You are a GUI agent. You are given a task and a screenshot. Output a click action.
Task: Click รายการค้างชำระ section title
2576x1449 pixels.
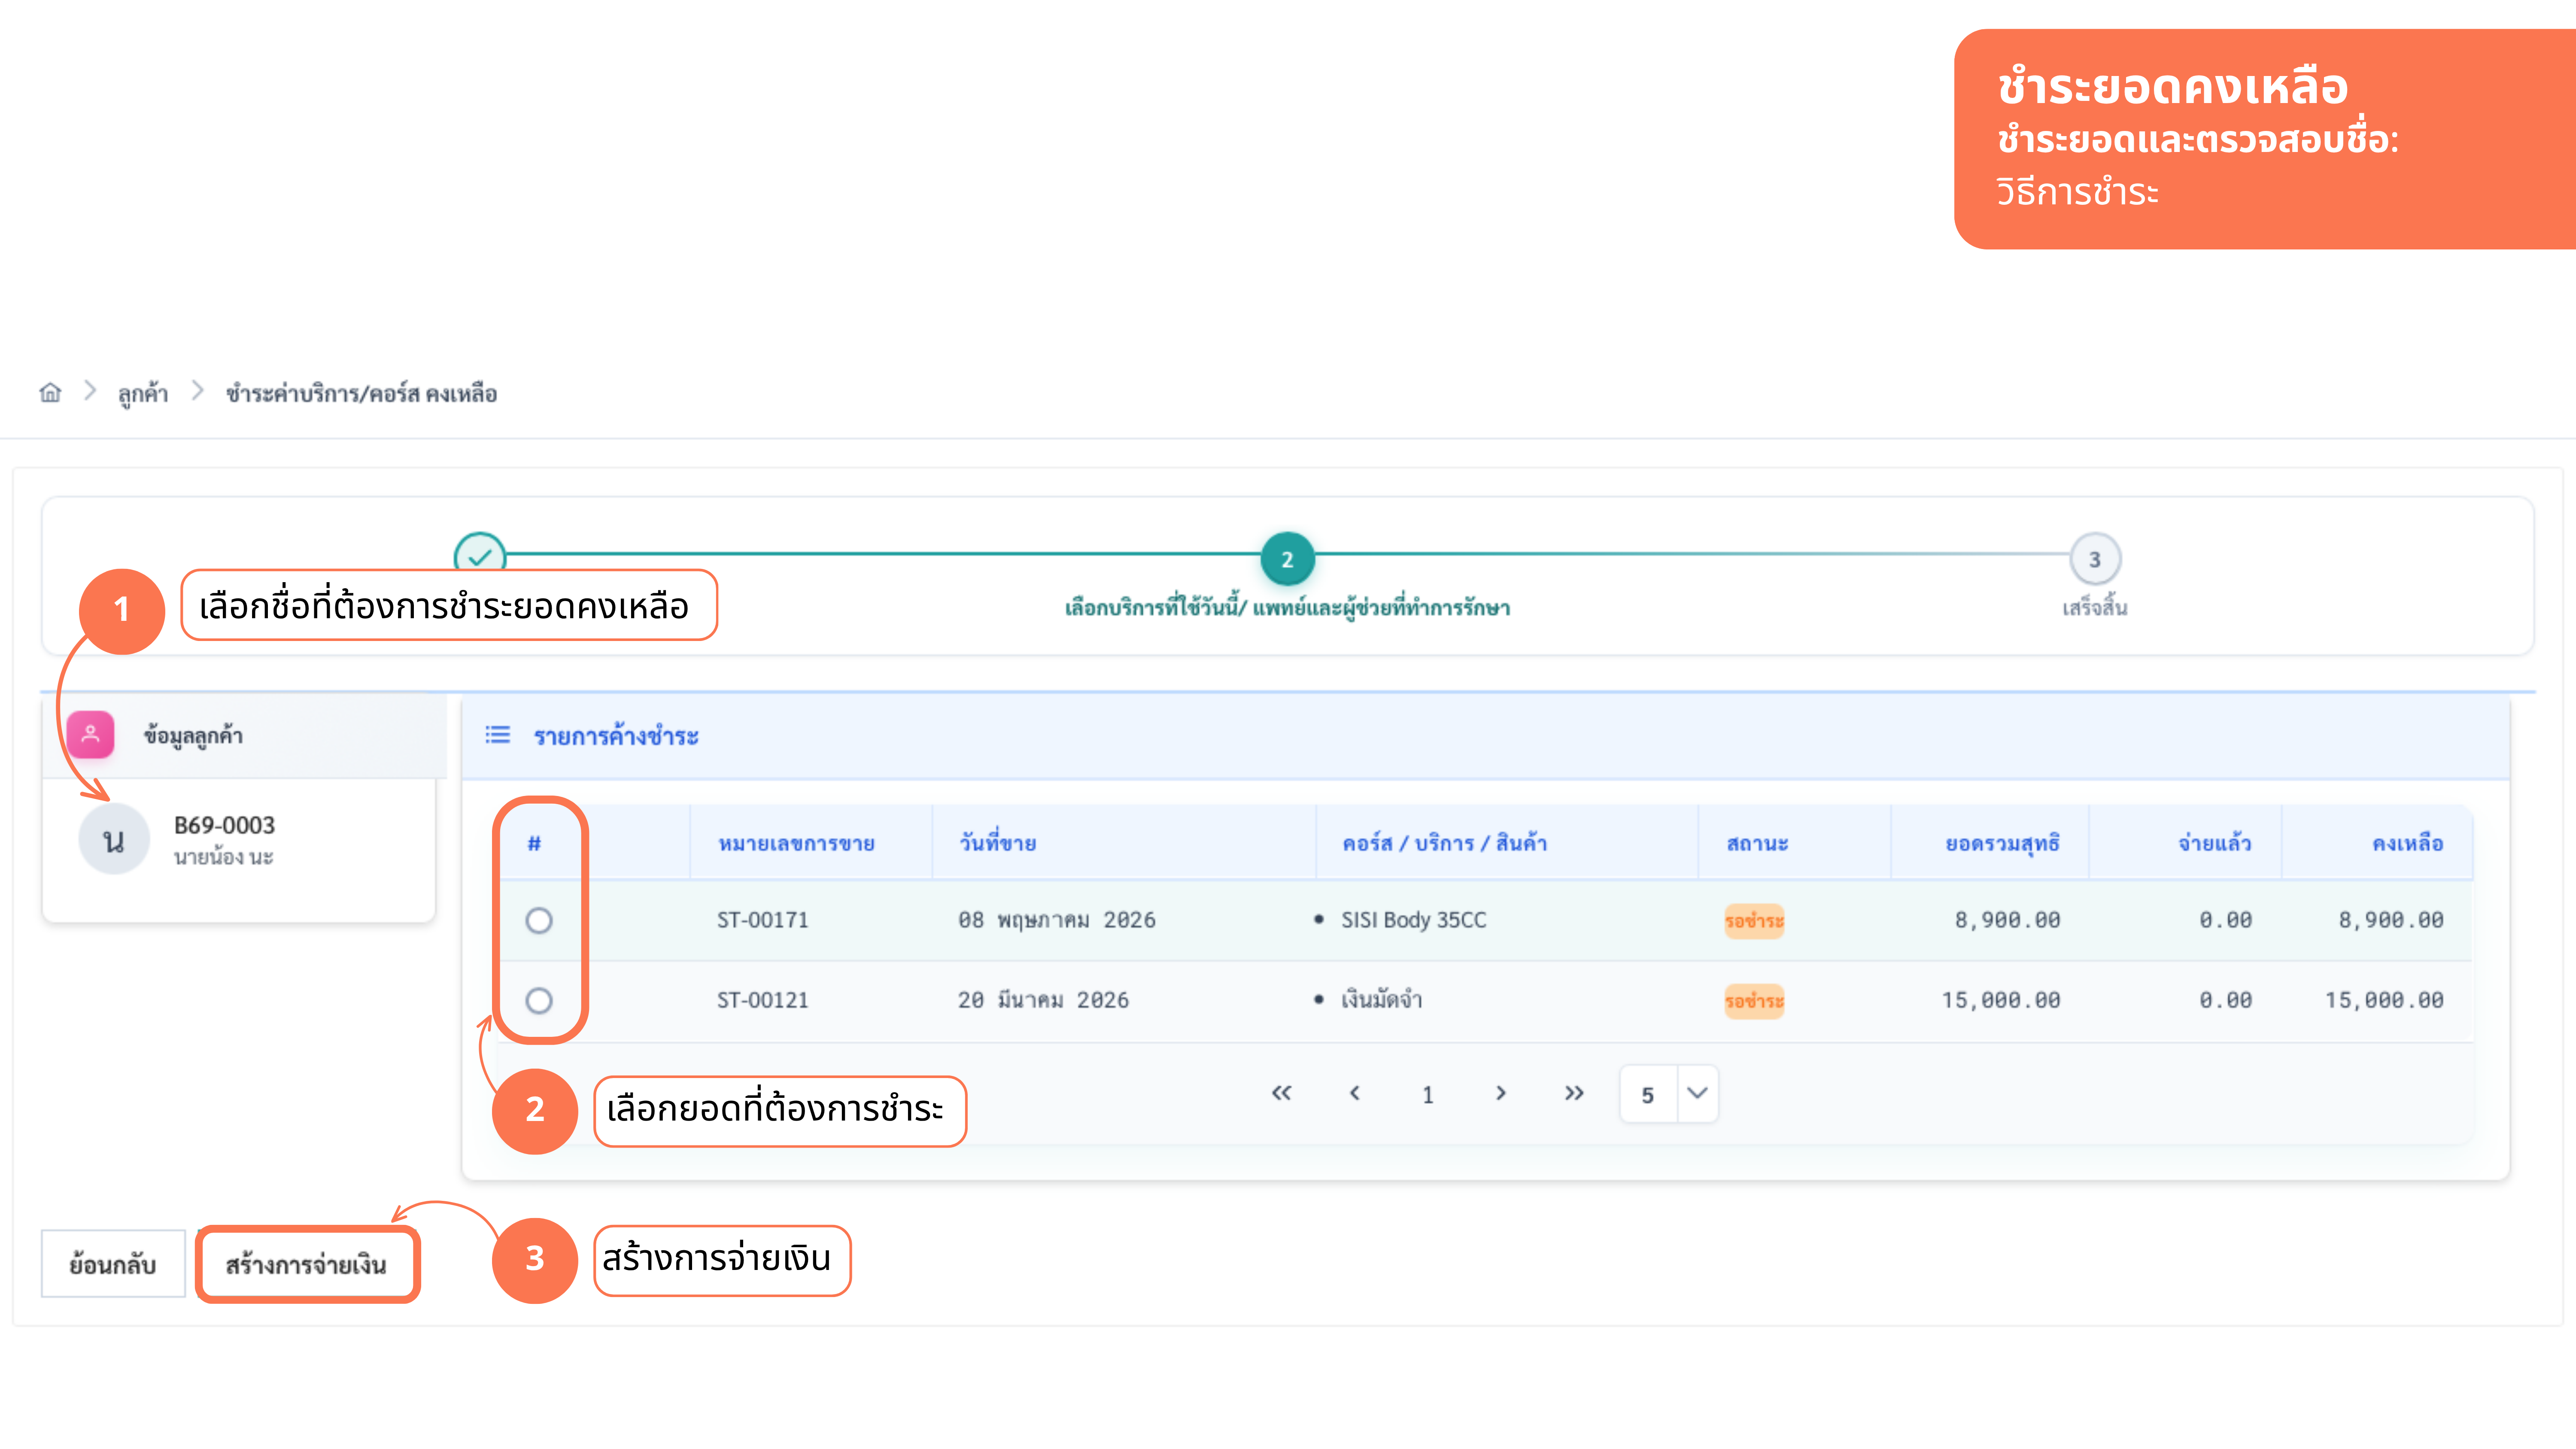click(616, 736)
